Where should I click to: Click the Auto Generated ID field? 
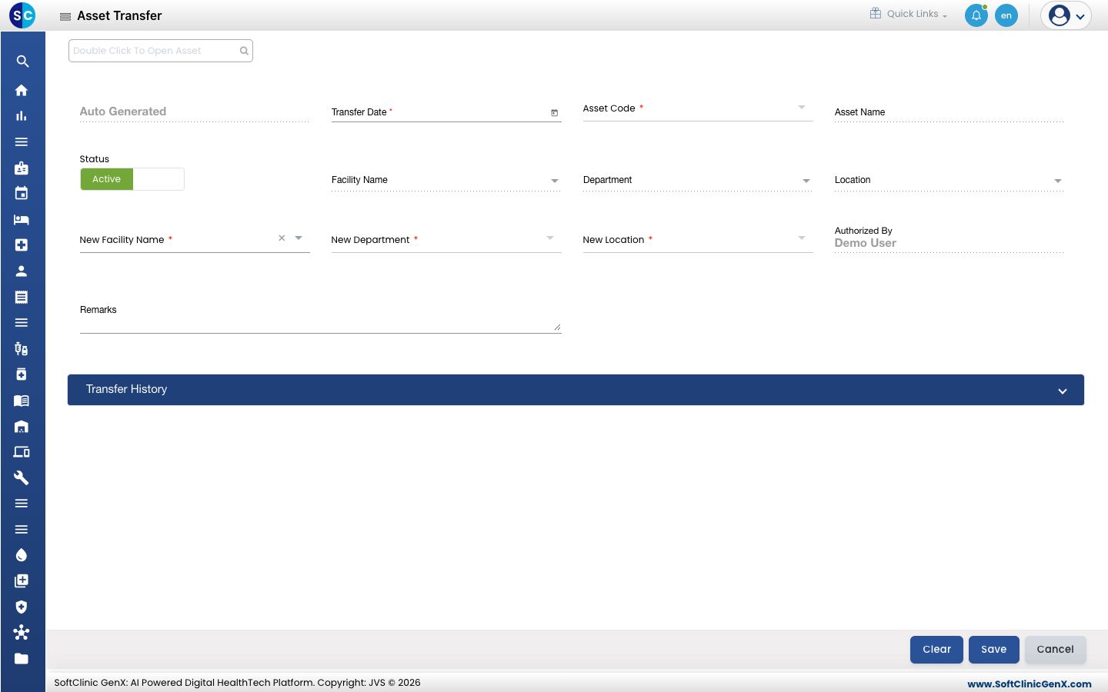195,111
